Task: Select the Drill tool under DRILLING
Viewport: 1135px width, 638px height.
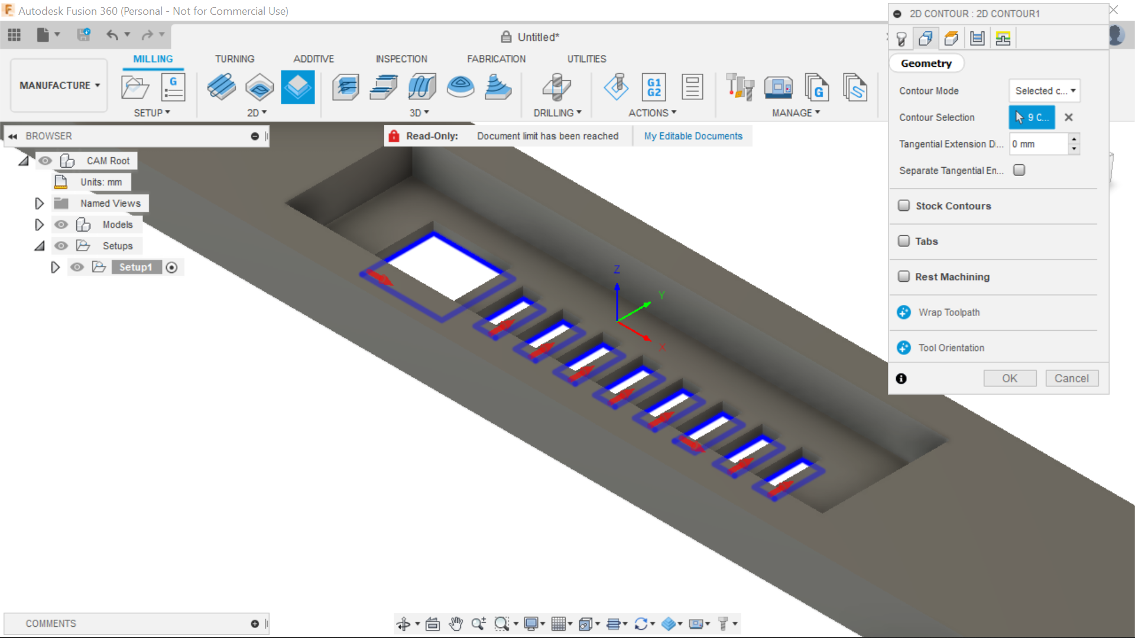Action: tap(556, 87)
